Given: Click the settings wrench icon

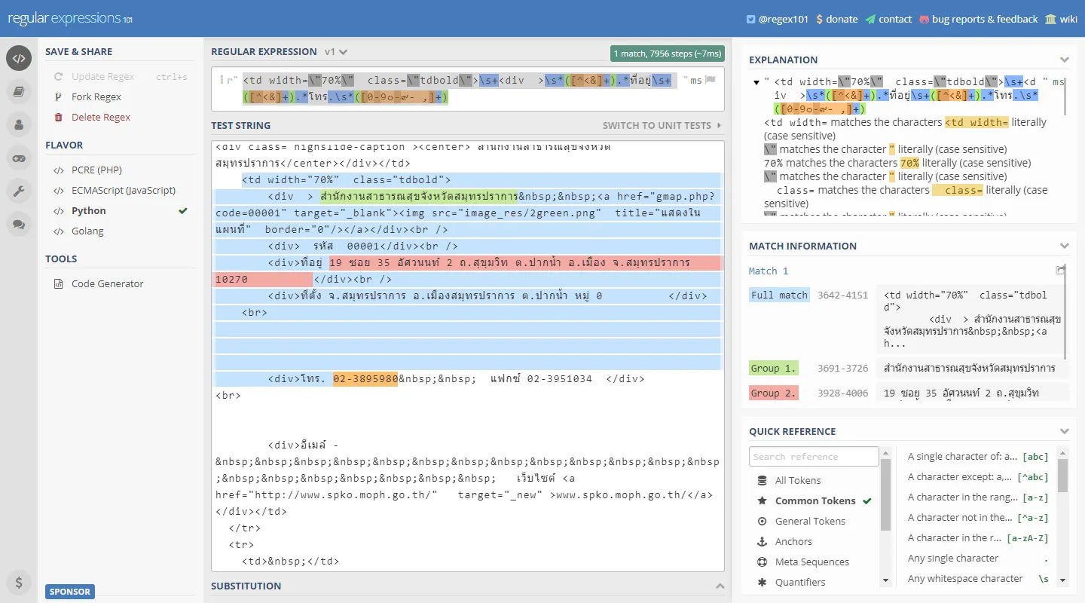Looking at the screenshot, I should pos(18,191).
